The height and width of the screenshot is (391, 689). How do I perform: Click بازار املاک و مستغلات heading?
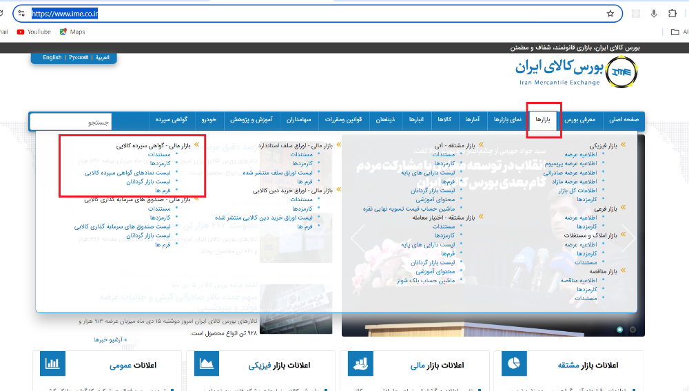click(590, 235)
